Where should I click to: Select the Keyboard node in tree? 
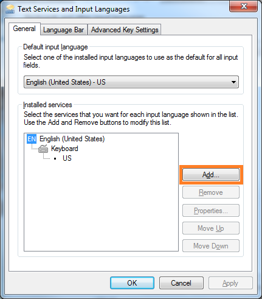[x=64, y=149]
